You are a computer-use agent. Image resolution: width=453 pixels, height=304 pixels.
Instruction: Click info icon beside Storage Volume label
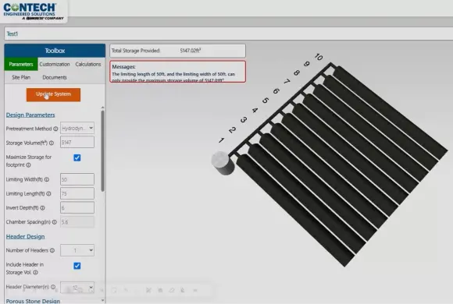[52, 143]
